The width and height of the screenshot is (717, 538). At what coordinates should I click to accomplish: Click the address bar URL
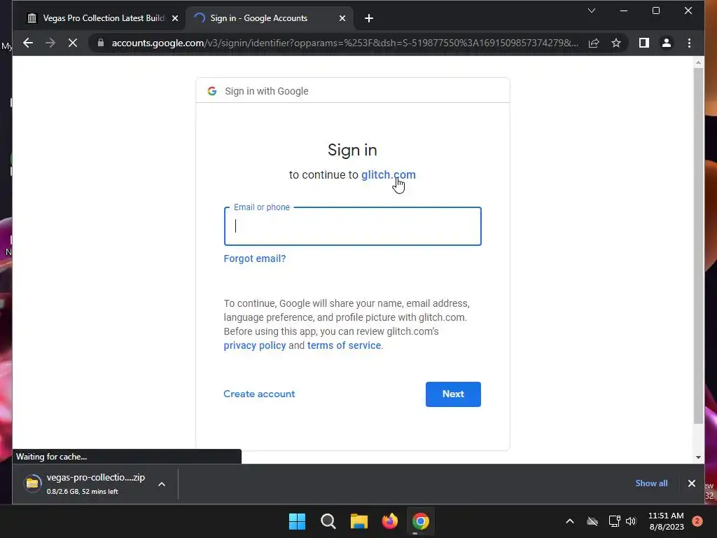point(344,43)
